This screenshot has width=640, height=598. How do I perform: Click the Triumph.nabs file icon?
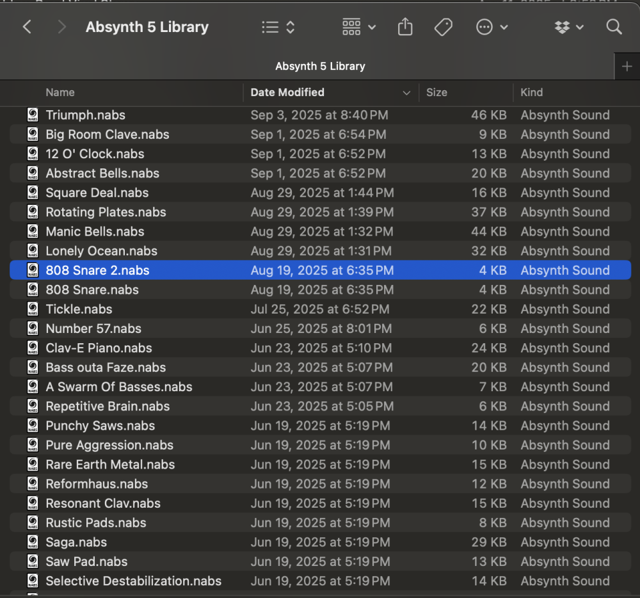[x=33, y=115]
